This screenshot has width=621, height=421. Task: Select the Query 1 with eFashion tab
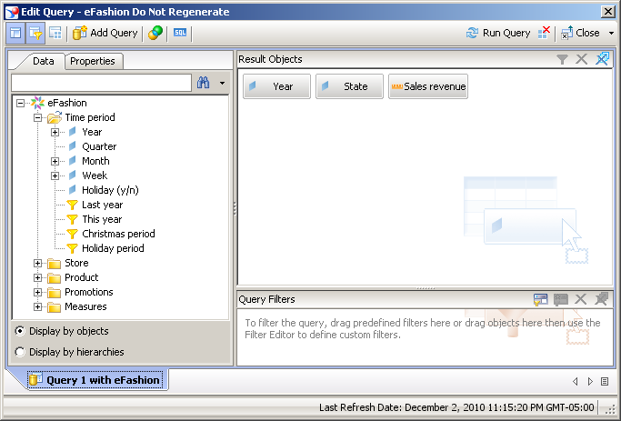[95, 380]
